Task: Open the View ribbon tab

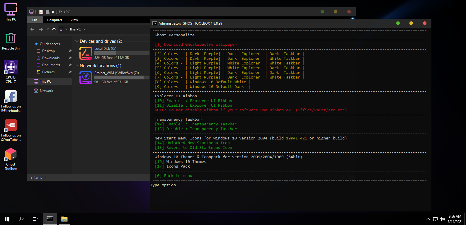Action: 74,20
